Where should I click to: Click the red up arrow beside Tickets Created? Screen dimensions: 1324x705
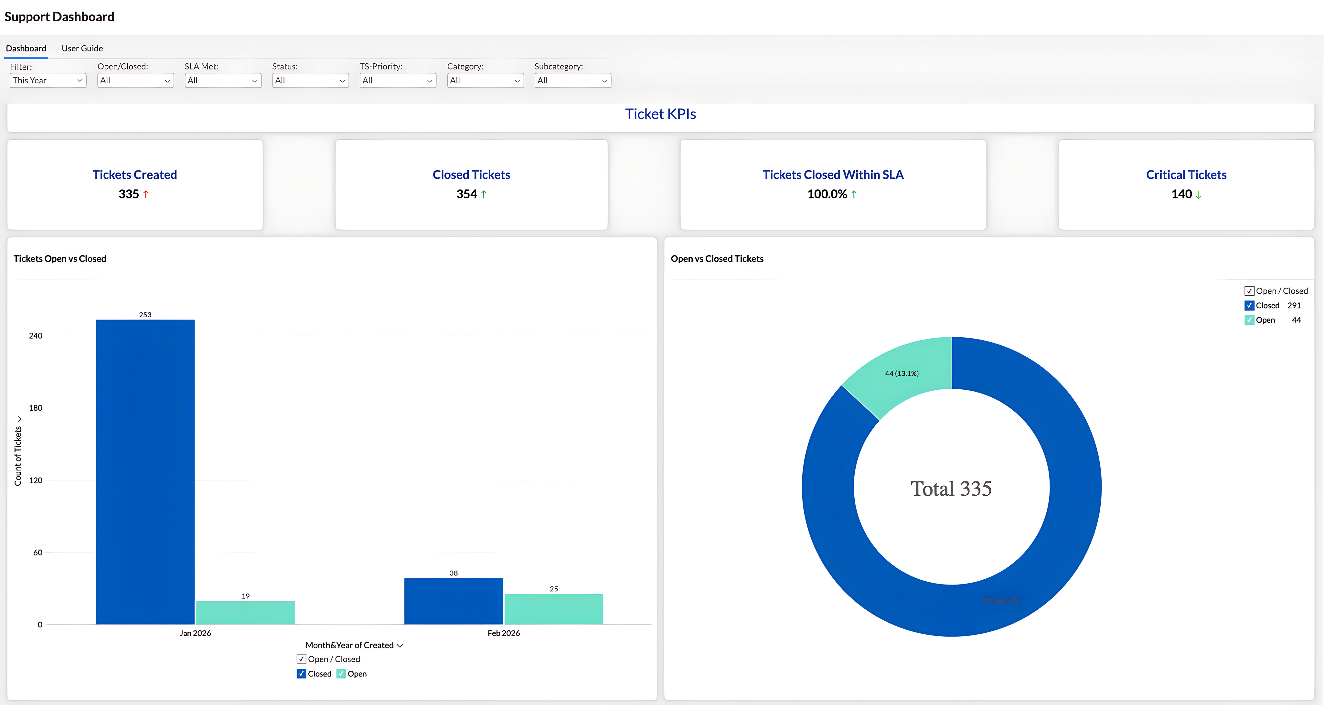click(145, 194)
